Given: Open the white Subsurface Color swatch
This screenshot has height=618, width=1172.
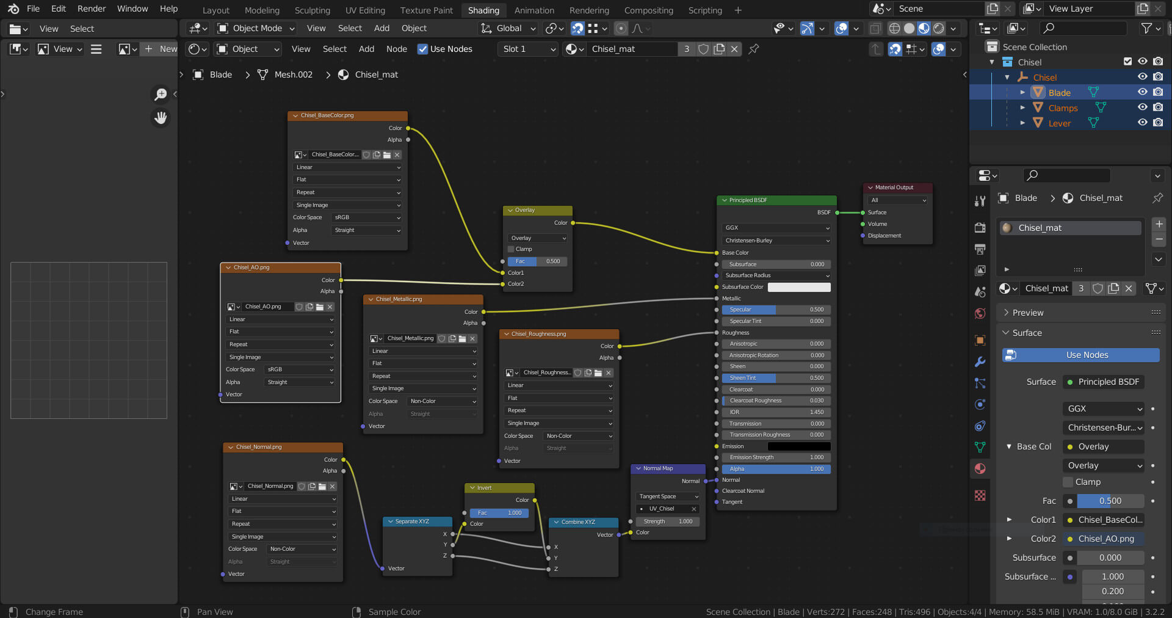Looking at the screenshot, I should click(x=798, y=287).
